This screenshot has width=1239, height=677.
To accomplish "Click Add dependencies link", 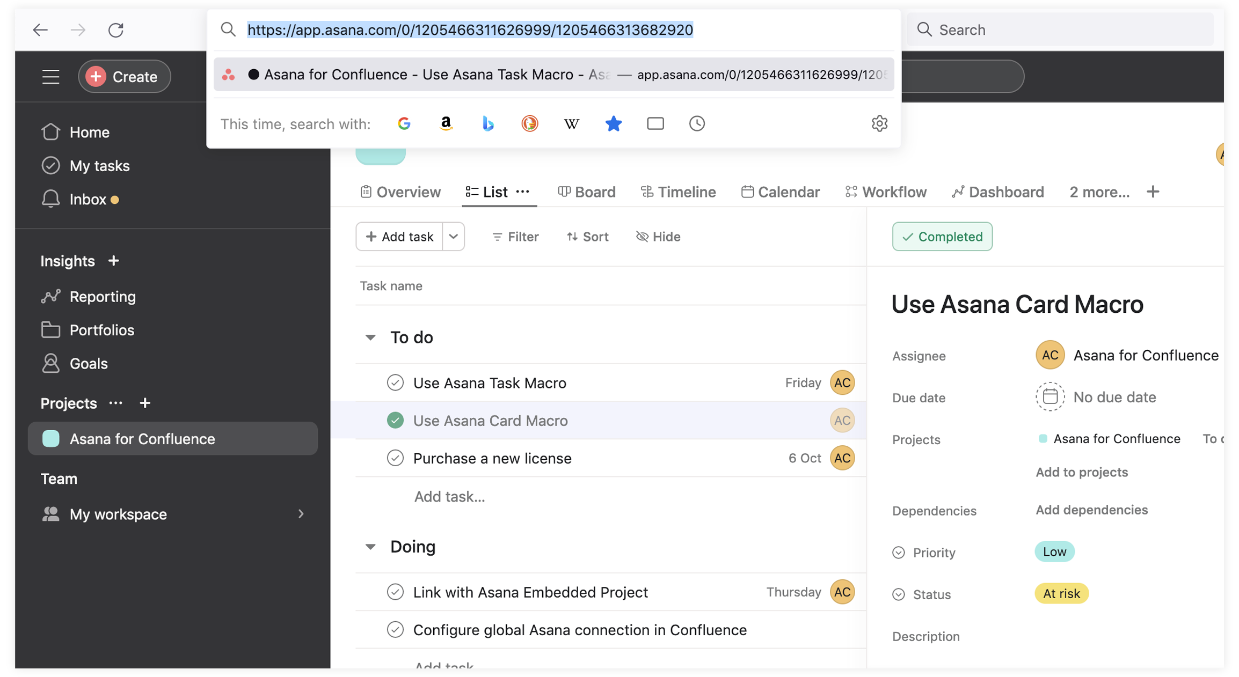I will click(1091, 510).
